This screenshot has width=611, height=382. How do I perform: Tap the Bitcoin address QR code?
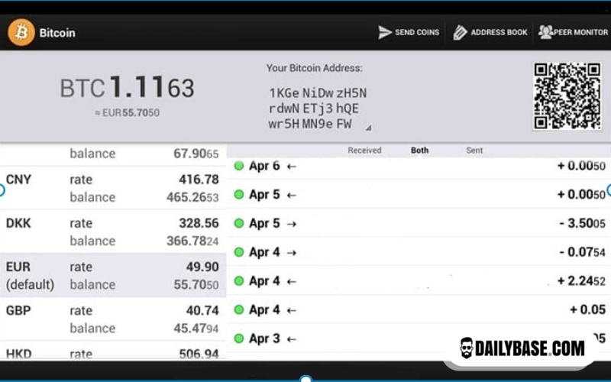[x=567, y=96]
